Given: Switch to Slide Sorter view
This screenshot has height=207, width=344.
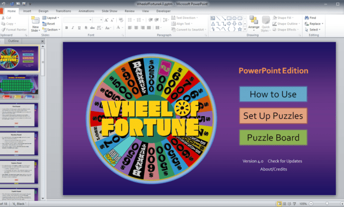Looking at the screenshot, I should click(x=284, y=204).
